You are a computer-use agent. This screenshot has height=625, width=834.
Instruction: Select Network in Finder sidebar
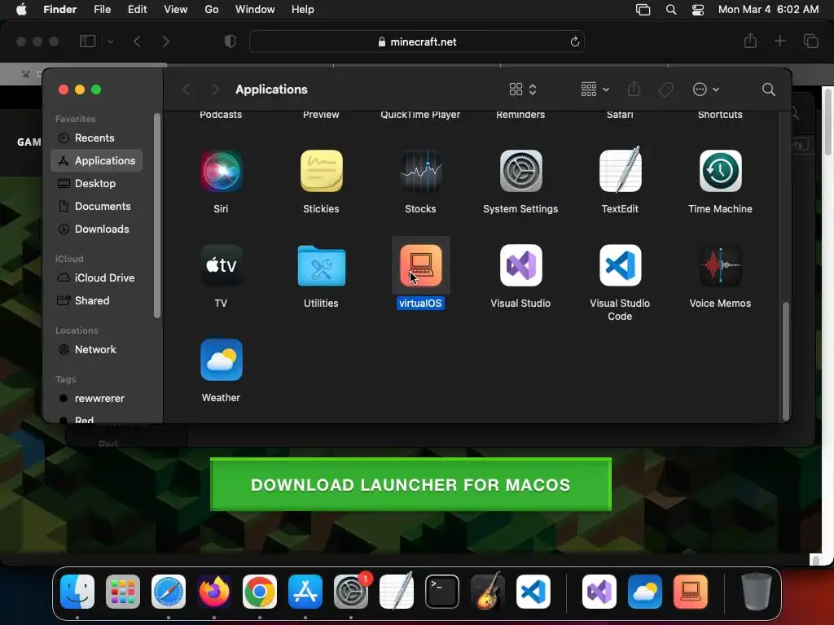pyautogui.click(x=96, y=349)
